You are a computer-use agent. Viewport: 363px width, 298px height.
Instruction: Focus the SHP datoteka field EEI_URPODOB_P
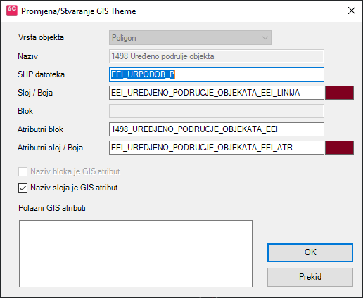[x=217, y=74]
